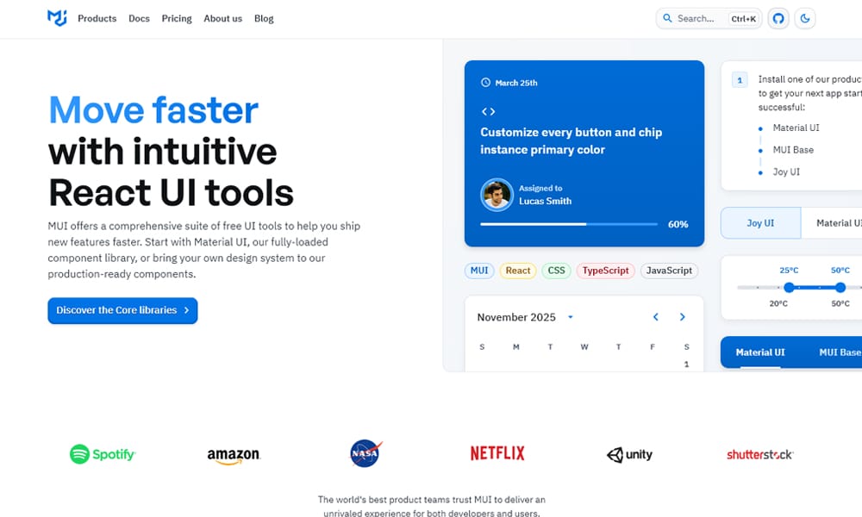
Task: Click Discover the Core libraries button
Action: coord(122,310)
